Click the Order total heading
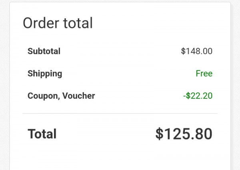The image size is (240, 170). 58,23
